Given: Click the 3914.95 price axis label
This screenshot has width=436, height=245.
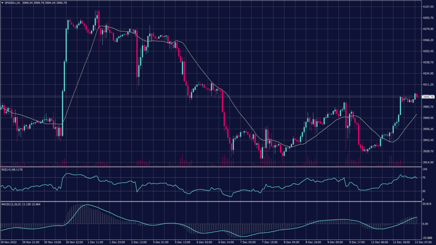Looking at the screenshot, I should pyautogui.click(x=428, y=162).
